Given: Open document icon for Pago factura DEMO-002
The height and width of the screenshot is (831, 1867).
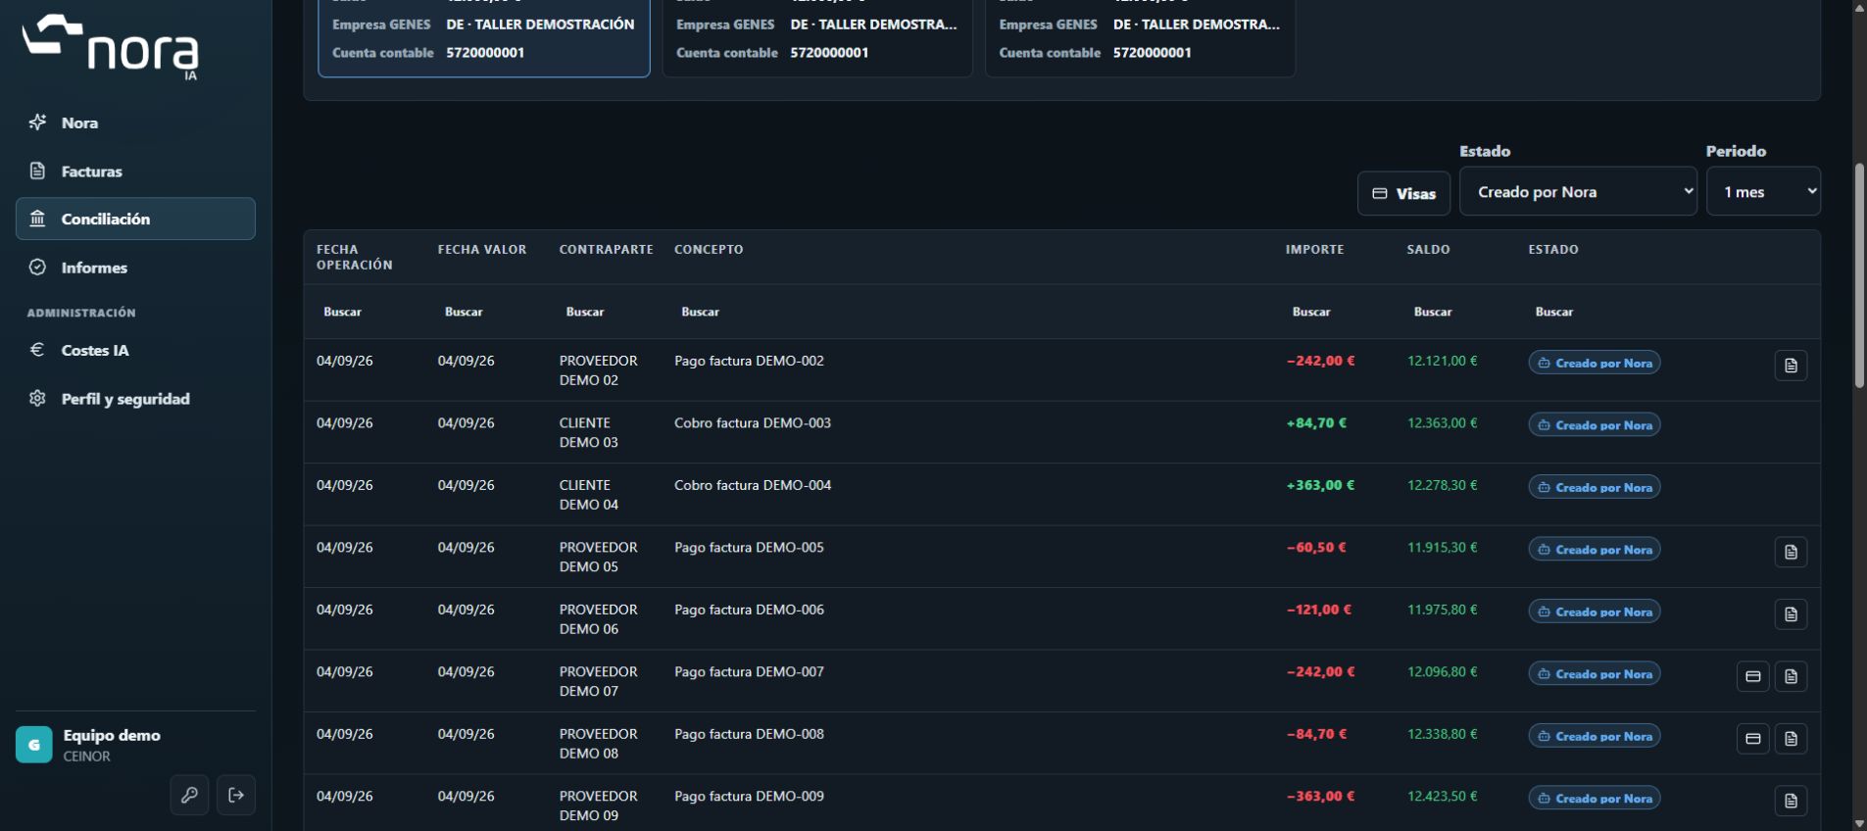Looking at the screenshot, I should point(1791,366).
